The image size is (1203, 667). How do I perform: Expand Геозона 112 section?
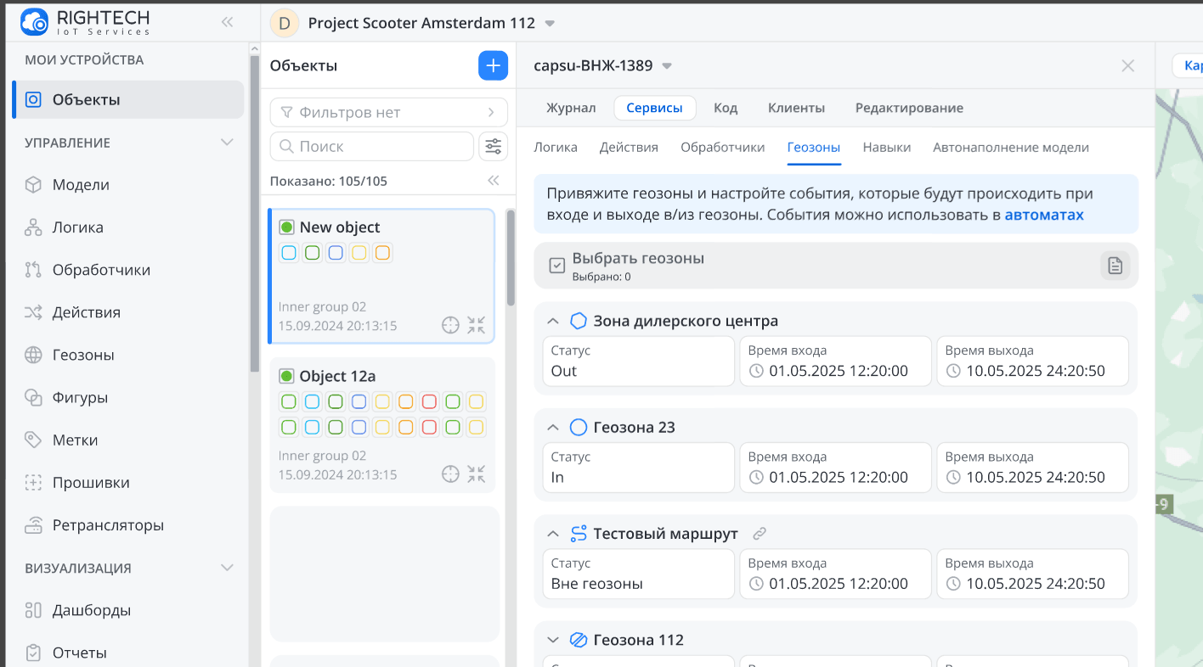coord(553,640)
